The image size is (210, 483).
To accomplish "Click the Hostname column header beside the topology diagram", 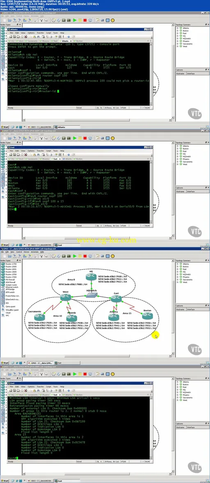I will point(181,309).
